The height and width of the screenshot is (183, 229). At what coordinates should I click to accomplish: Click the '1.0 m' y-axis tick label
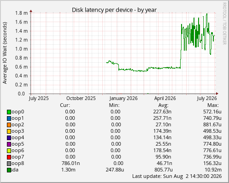click(x=22, y=49)
